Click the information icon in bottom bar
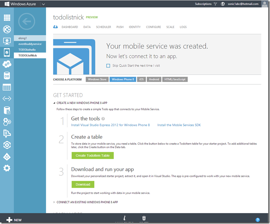Screen dimensions: 270x224 tap(124, 218)
